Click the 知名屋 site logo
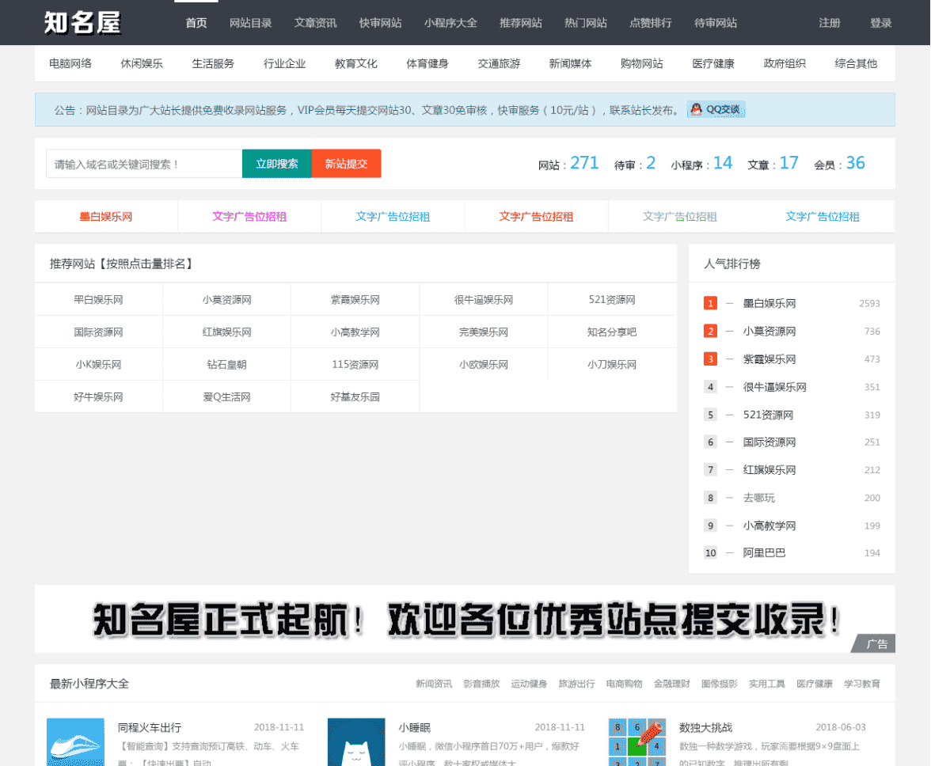Screen dimensions: 931x766 coord(82,23)
